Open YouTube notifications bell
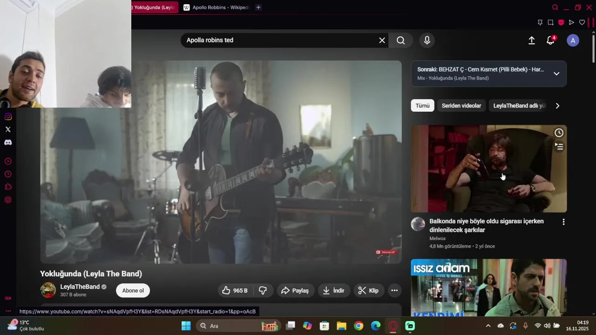 550,40
